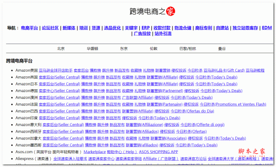Open 速卖通卖家中心 link
This screenshot has width=276, height=167.
coord(101,159)
